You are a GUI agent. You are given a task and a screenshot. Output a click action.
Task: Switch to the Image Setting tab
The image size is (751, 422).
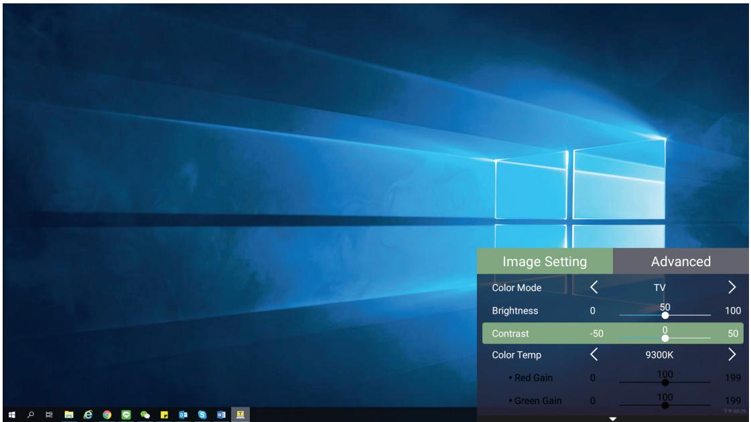(545, 261)
